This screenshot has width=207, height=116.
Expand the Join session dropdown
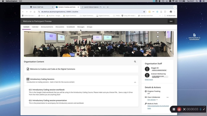pos(157,100)
